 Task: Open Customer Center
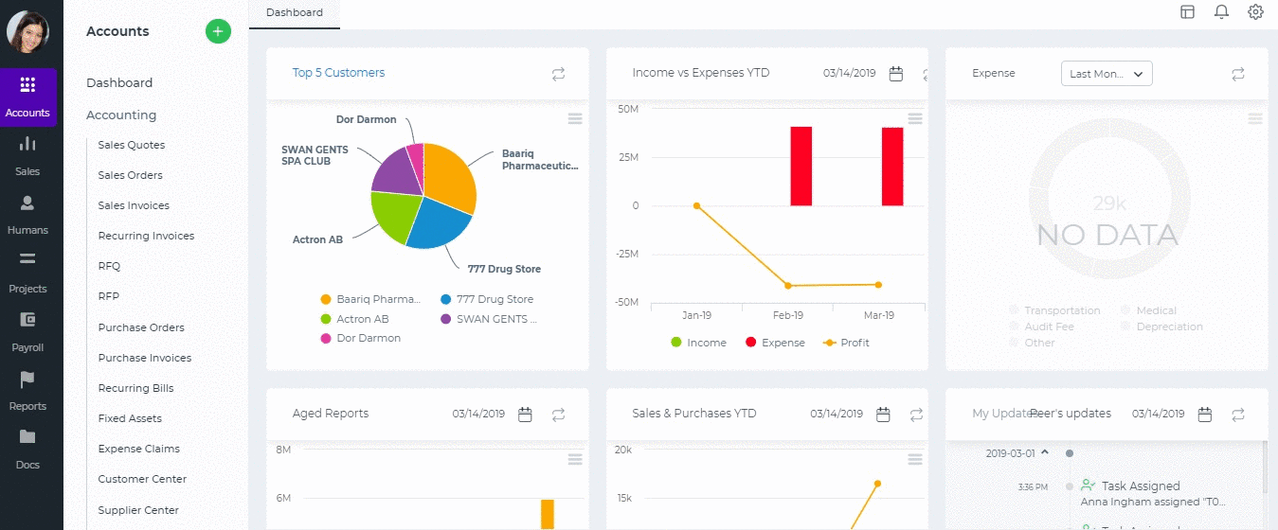(142, 479)
